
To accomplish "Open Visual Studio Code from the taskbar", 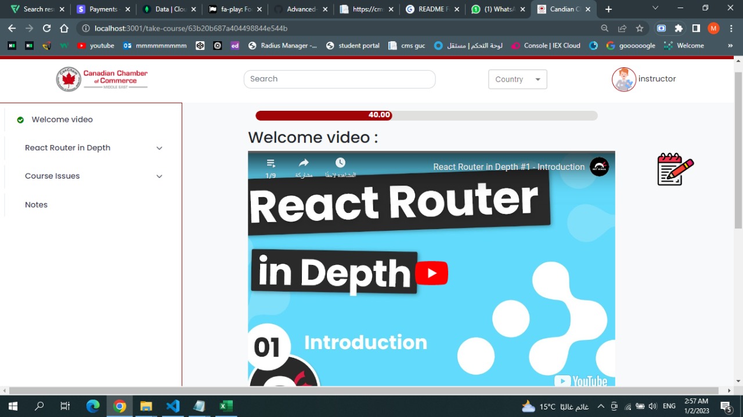I will tap(172, 406).
